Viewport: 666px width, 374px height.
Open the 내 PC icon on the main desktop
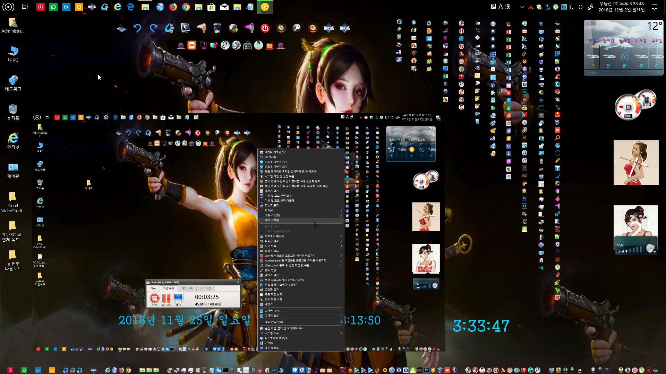13,54
